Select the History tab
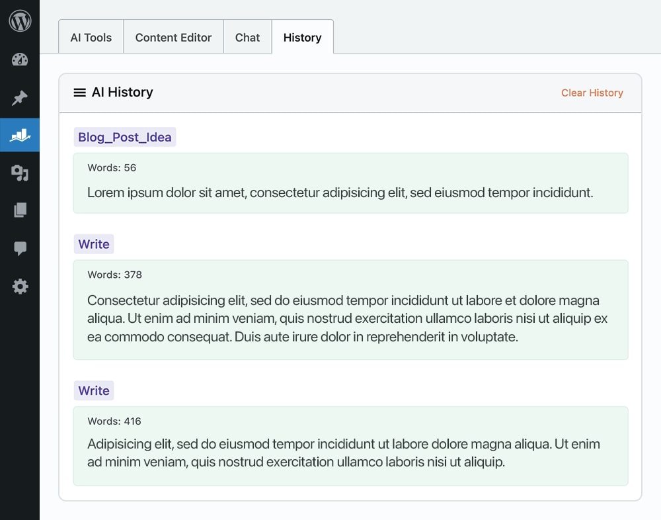 pos(303,38)
